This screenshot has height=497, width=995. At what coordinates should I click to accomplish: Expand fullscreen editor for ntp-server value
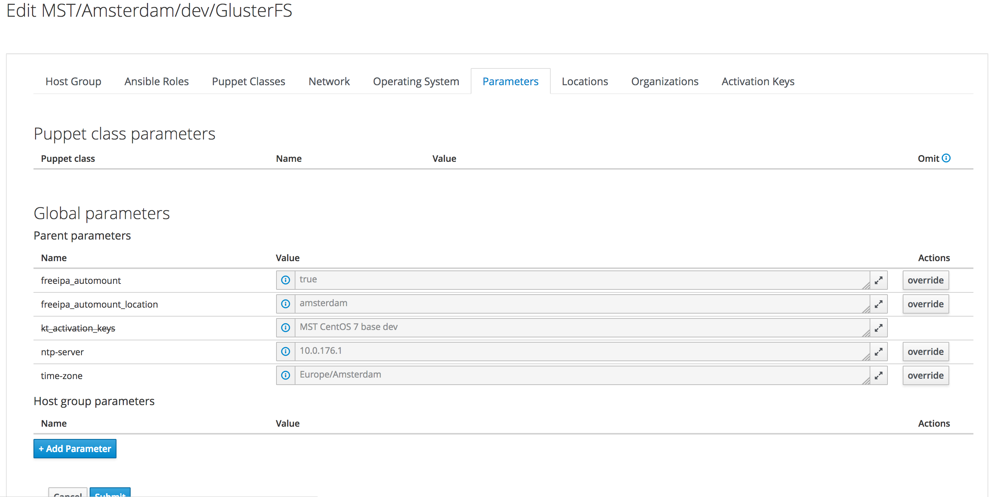[x=879, y=352]
